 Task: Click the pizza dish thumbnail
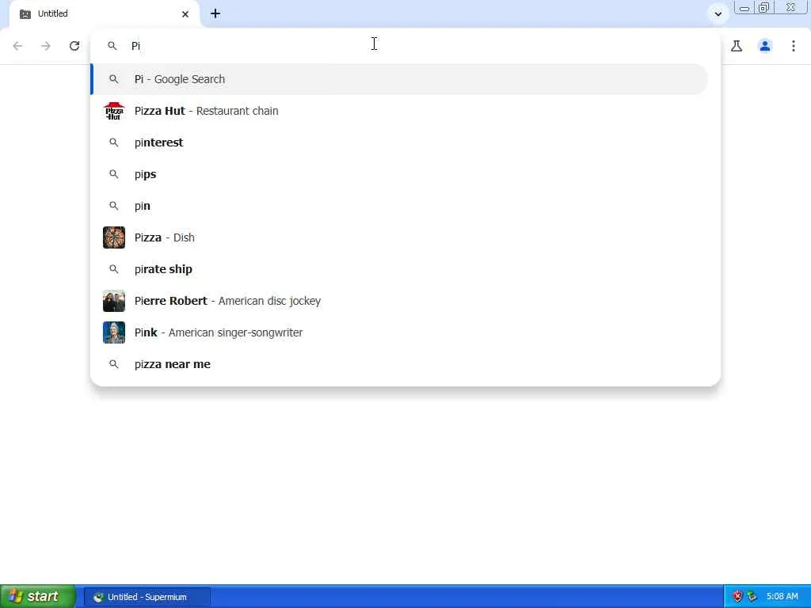[x=114, y=237]
